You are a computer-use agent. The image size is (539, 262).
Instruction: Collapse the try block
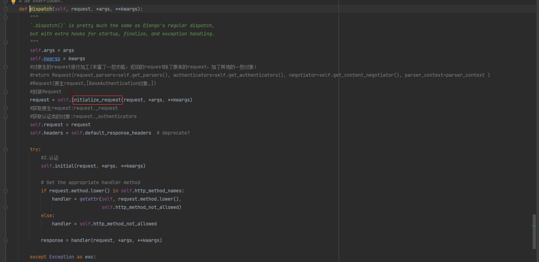[6, 149]
